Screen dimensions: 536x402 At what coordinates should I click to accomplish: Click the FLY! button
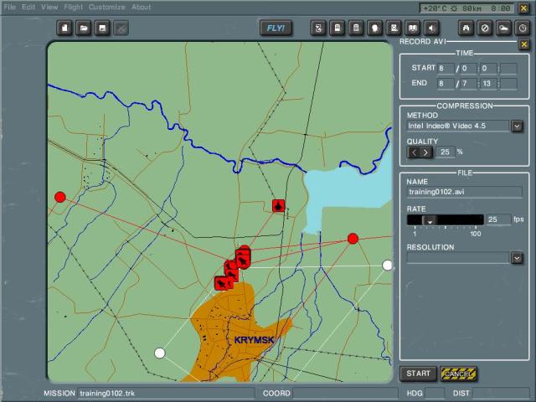click(x=276, y=28)
